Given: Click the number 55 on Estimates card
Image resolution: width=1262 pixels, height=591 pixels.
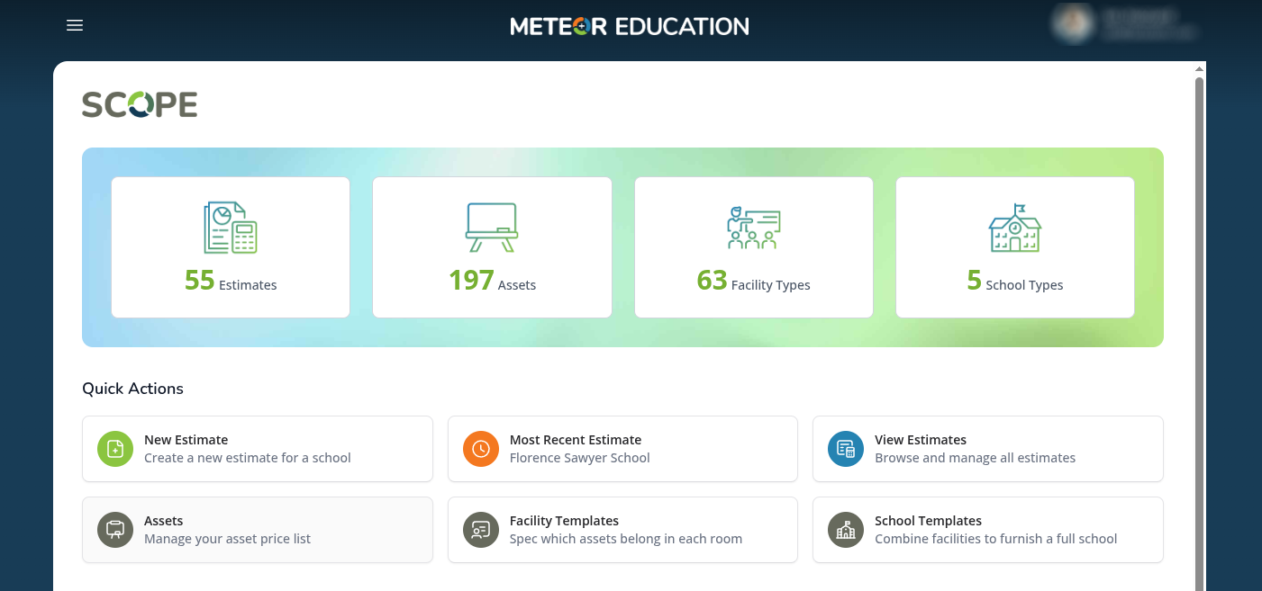Looking at the screenshot, I should click(200, 281).
